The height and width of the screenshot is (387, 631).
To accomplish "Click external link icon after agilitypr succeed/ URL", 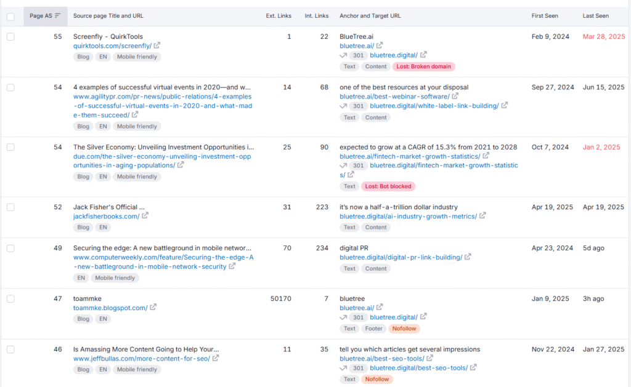I will click(135, 114).
